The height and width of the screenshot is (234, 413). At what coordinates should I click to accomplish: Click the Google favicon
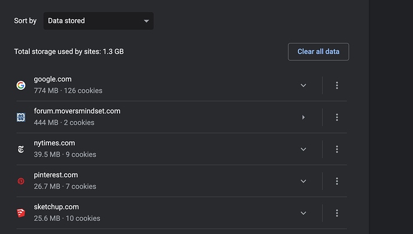[21, 86]
